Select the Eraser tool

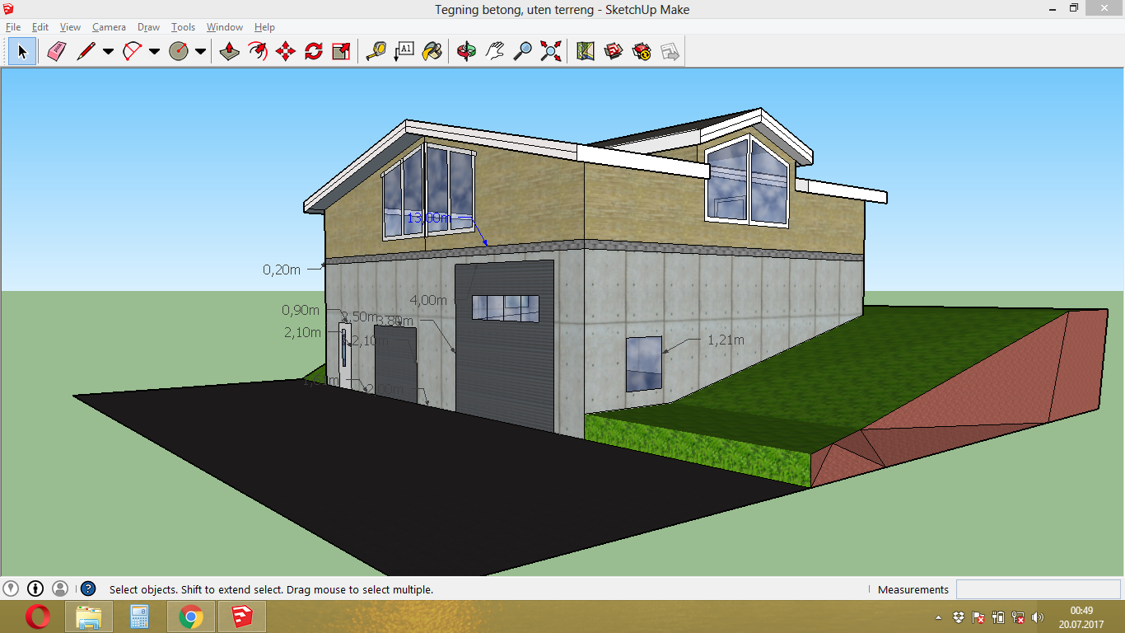click(x=56, y=52)
